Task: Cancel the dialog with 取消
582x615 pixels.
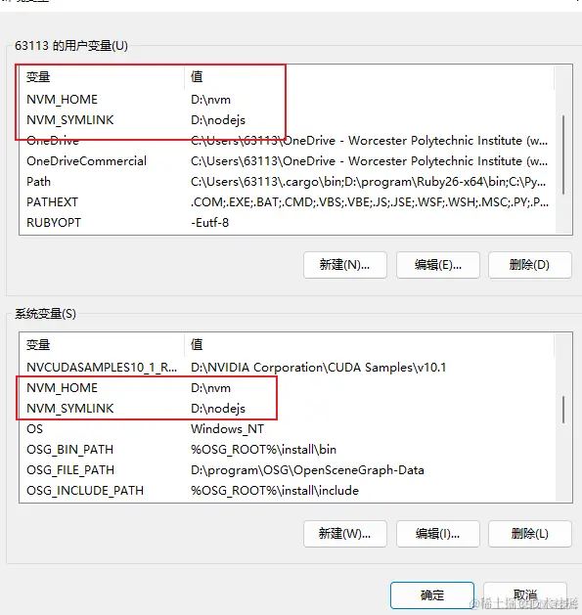Action: click(x=525, y=595)
